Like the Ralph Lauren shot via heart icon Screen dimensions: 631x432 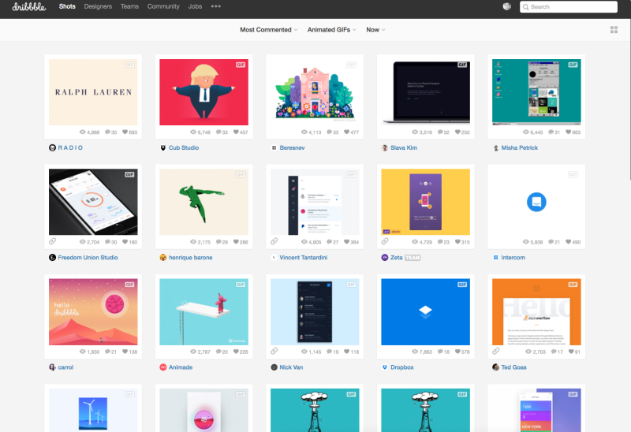[x=125, y=132]
